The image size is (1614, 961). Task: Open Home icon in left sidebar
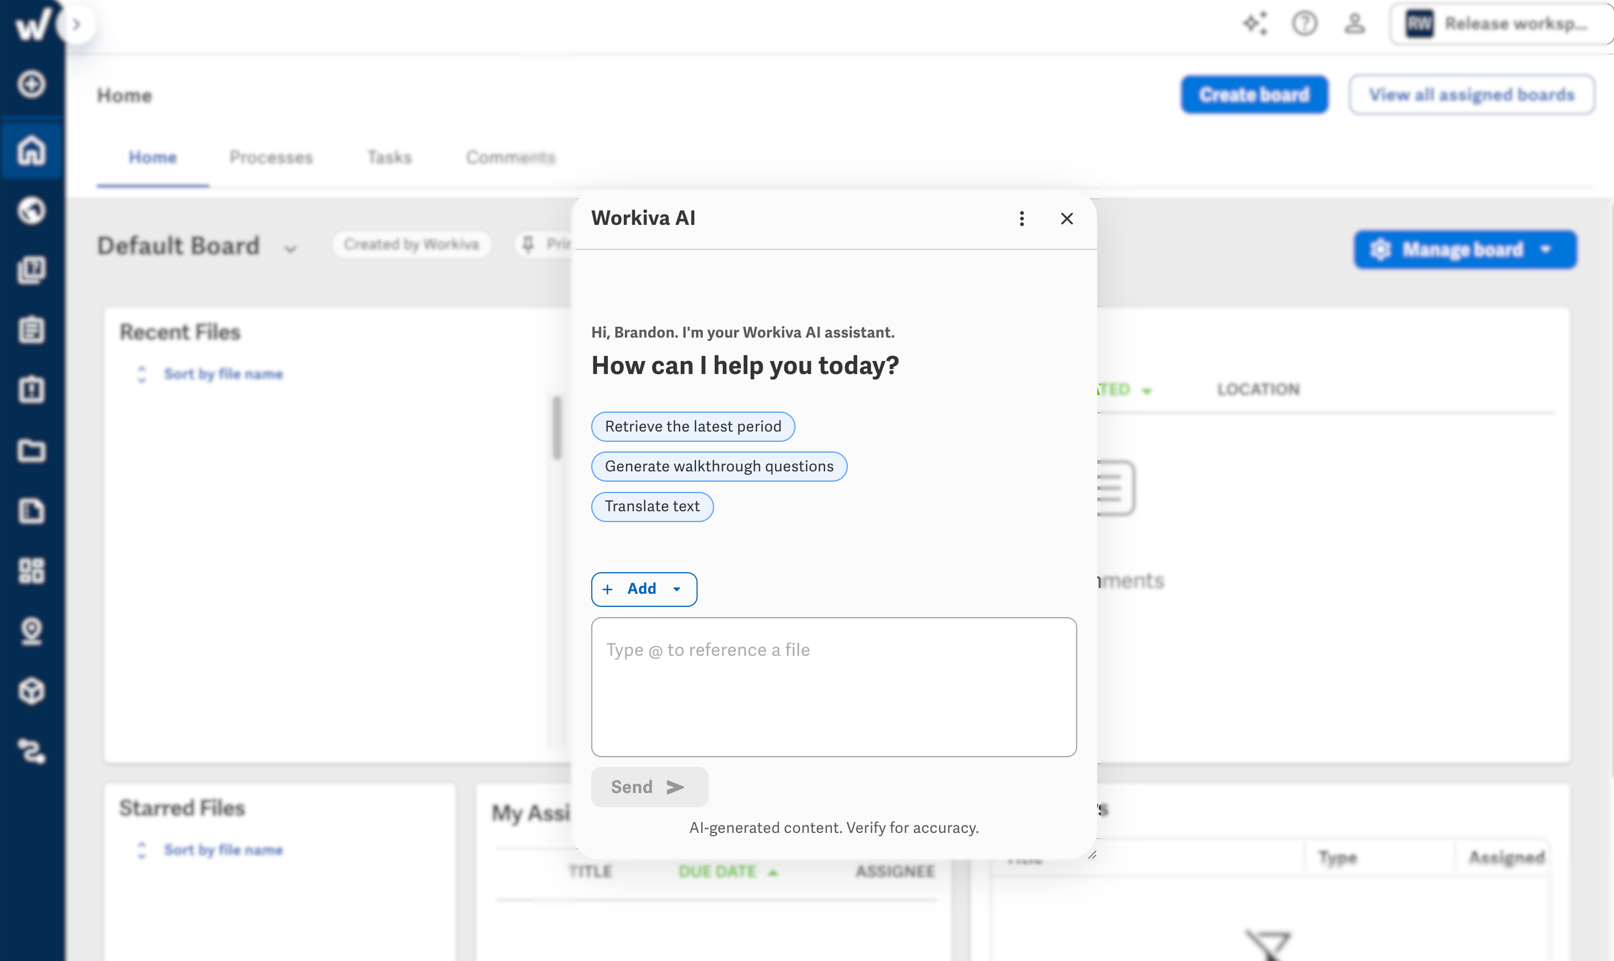tap(31, 150)
